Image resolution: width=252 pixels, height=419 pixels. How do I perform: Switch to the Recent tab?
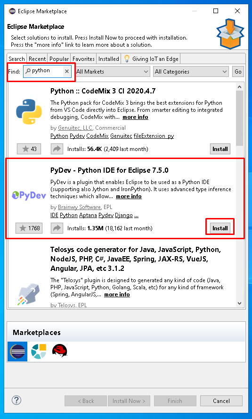coord(37,59)
